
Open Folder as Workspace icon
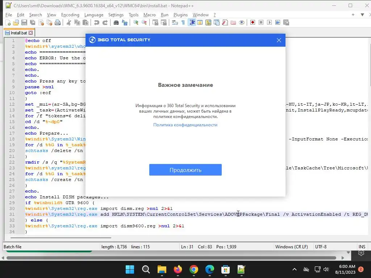tap(233, 22)
